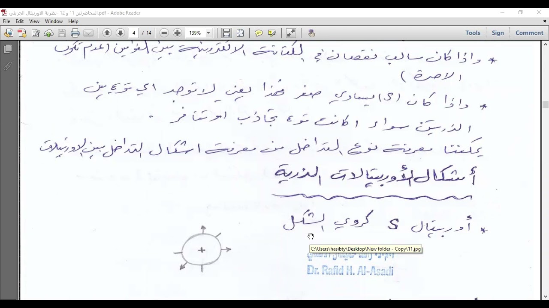Image resolution: width=549 pixels, height=308 pixels.
Task: Open the Comment pane
Action: pos(529,33)
